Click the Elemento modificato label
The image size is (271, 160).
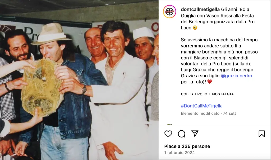[200, 113]
